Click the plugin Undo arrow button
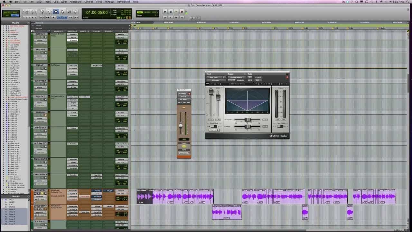 point(212,84)
